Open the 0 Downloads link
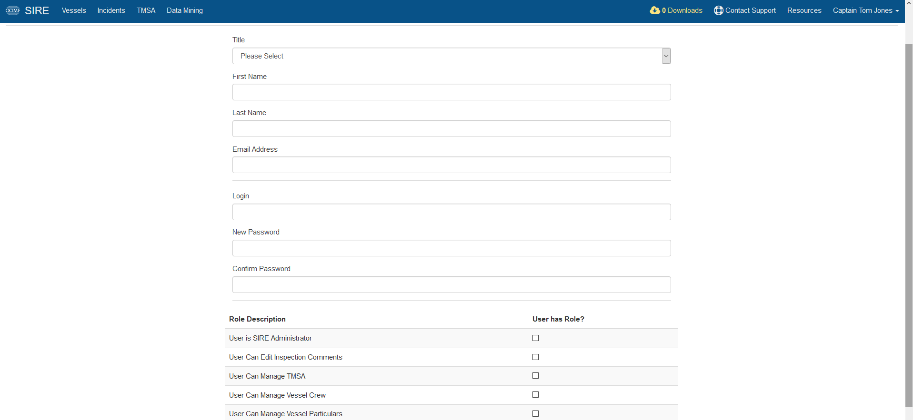Viewport: 913px width, 420px height. pos(676,10)
